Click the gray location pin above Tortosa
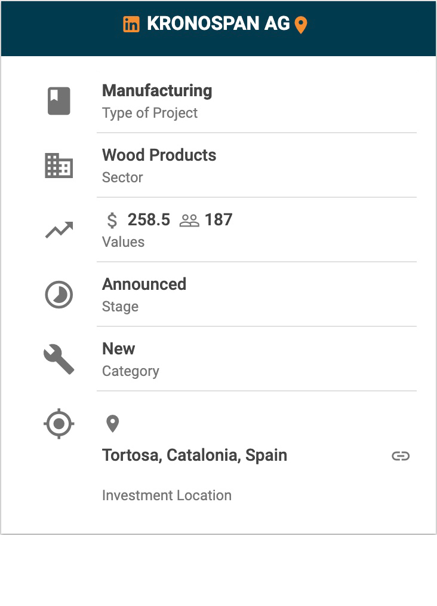This screenshot has width=437, height=606. click(x=112, y=424)
